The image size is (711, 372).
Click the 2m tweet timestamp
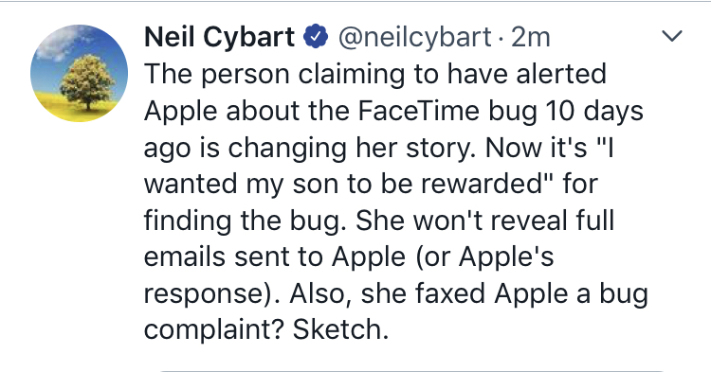(531, 37)
